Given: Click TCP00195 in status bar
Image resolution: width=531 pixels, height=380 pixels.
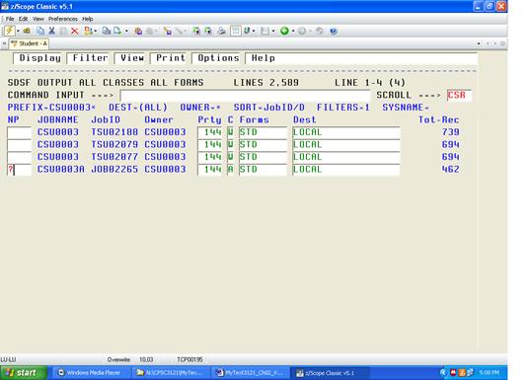Looking at the screenshot, I should click(190, 359).
